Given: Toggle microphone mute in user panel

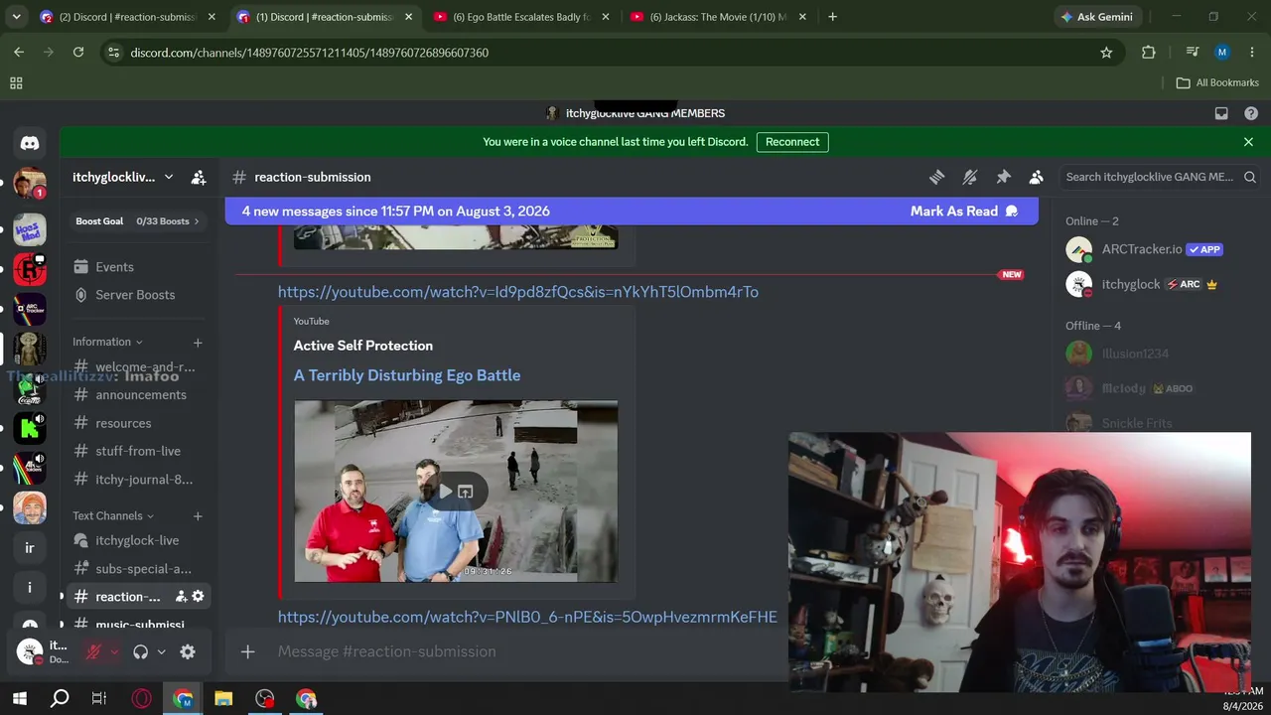Looking at the screenshot, I should pyautogui.click(x=93, y=652).
